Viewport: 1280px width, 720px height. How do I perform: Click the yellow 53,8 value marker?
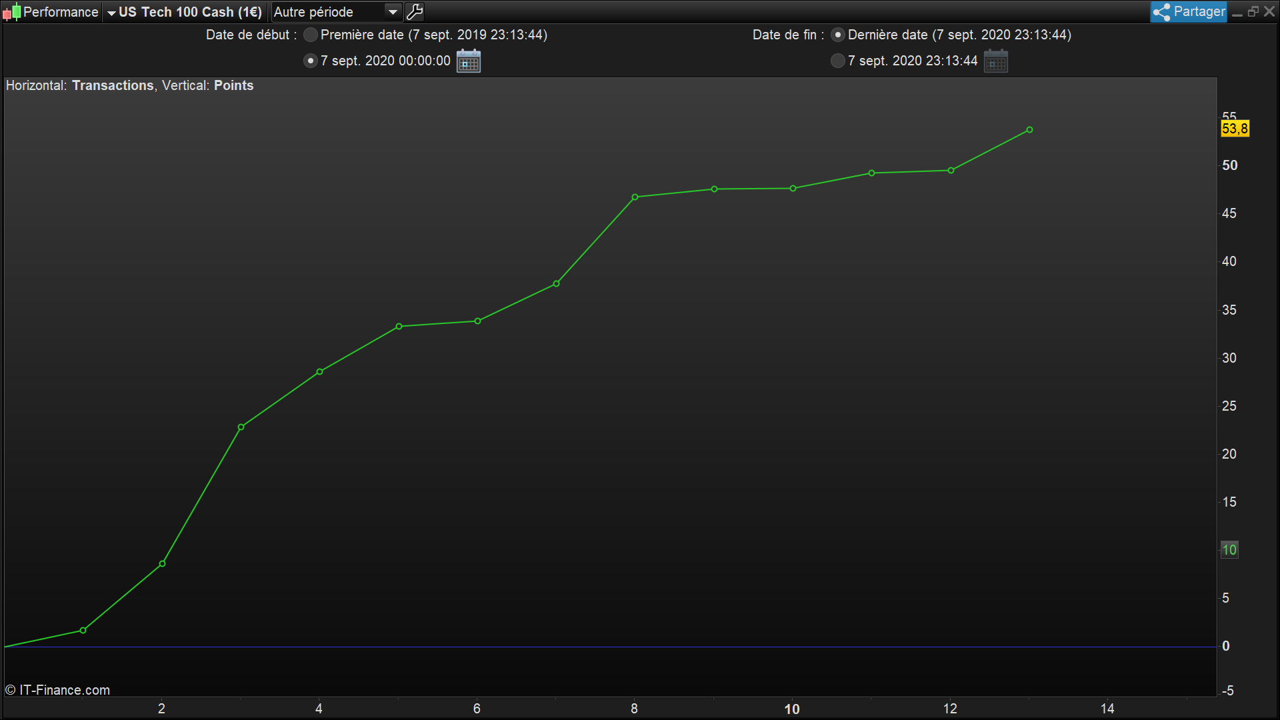[1235, 129]
